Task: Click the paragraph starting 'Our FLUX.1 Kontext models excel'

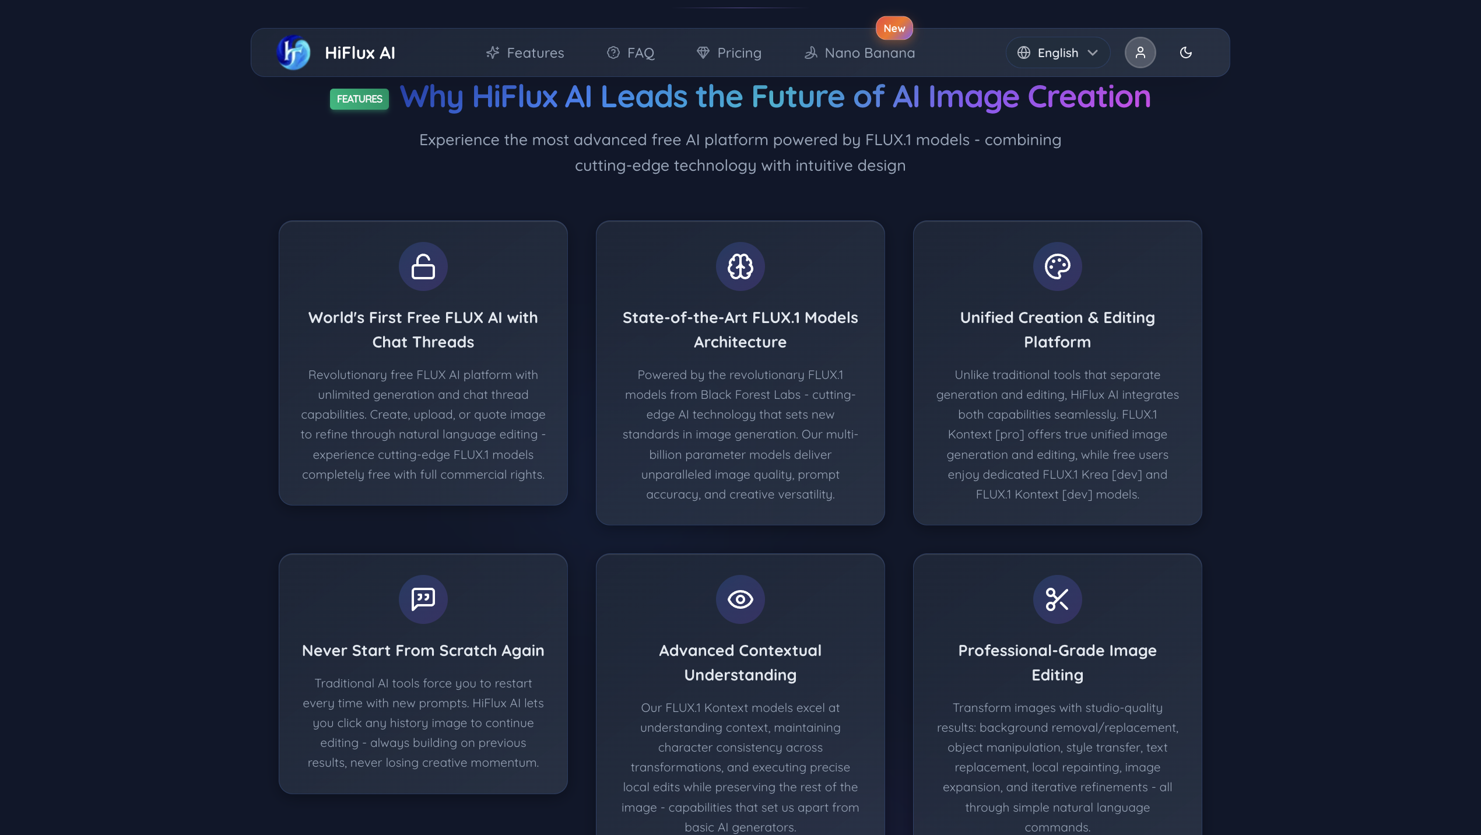Action: (740, 767)
